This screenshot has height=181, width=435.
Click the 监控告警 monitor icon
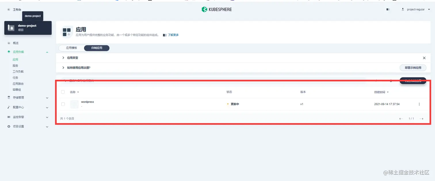9,117
